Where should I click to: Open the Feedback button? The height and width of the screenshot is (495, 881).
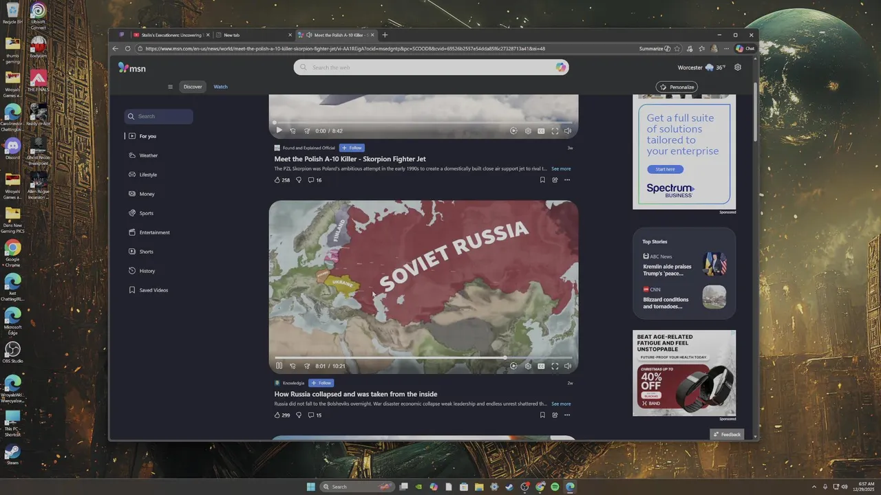727,434
